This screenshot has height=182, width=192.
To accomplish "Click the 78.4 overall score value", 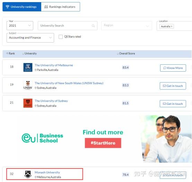I will pos(125,175).
